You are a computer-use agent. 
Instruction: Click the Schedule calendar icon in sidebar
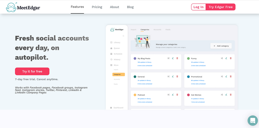click(111, 54)
